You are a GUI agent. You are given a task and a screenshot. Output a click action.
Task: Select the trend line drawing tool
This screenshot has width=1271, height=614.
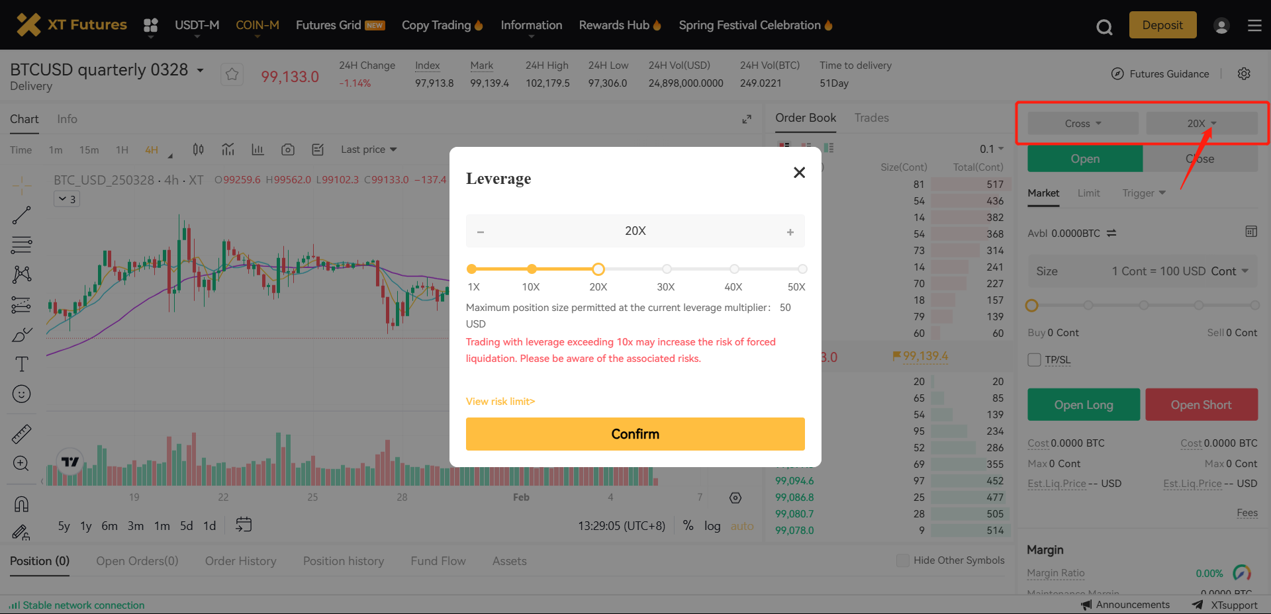[x=21, y=215]
